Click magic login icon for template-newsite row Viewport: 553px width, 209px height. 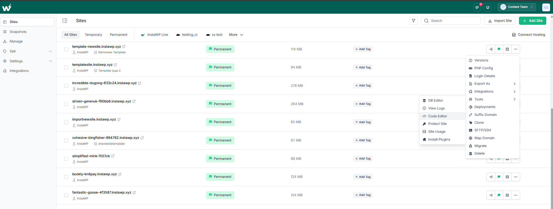(491, 49)
